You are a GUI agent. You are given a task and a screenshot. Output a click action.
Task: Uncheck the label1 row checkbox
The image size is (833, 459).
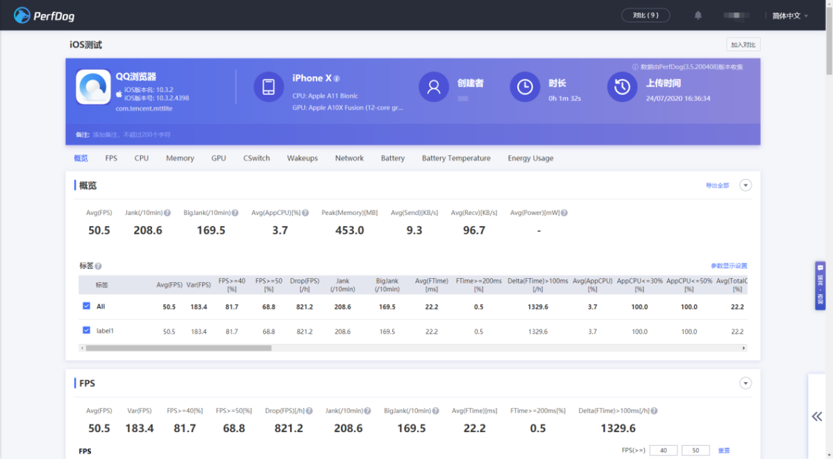click(x=86, y=331)
